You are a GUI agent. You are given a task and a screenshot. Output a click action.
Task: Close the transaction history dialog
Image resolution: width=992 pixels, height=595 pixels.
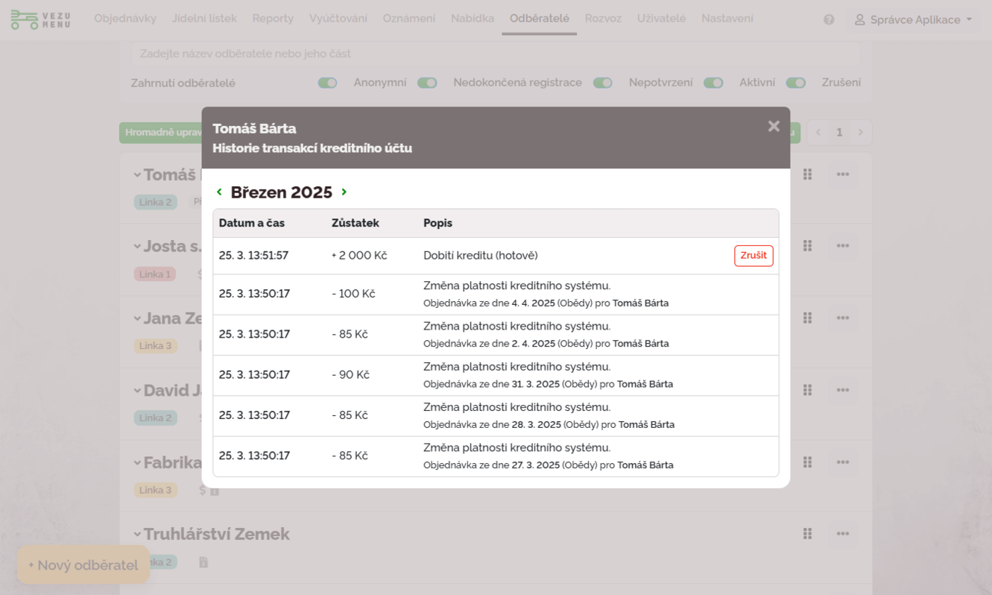tap(774, 127)
